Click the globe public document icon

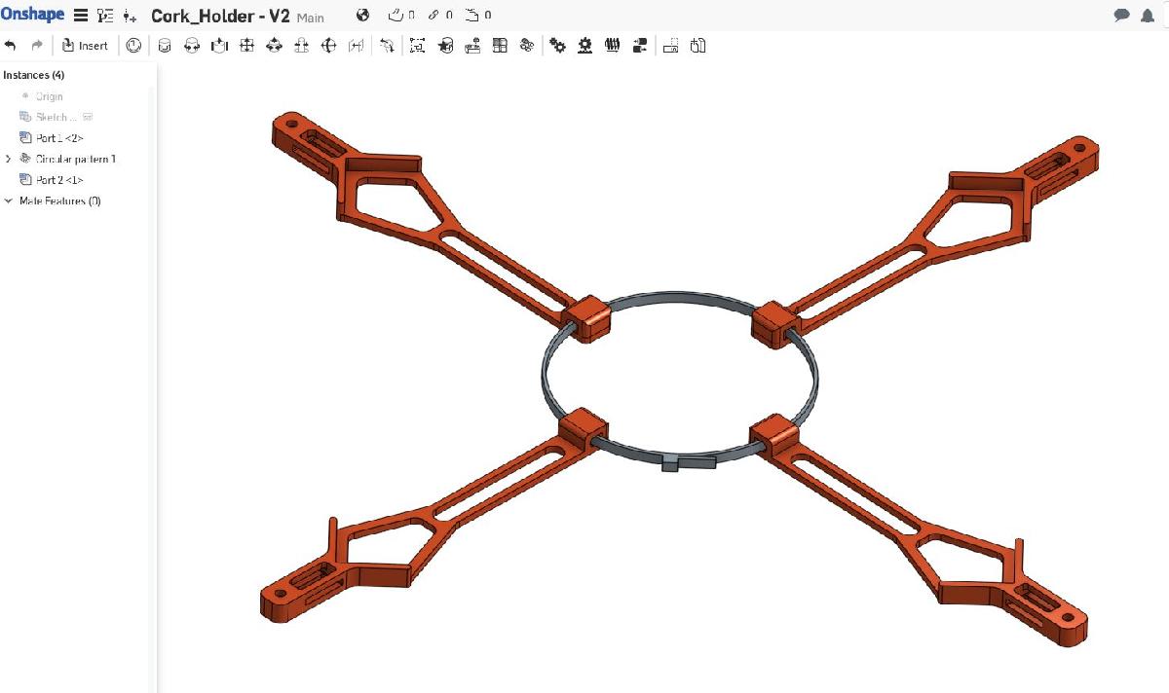coord(363,15)
